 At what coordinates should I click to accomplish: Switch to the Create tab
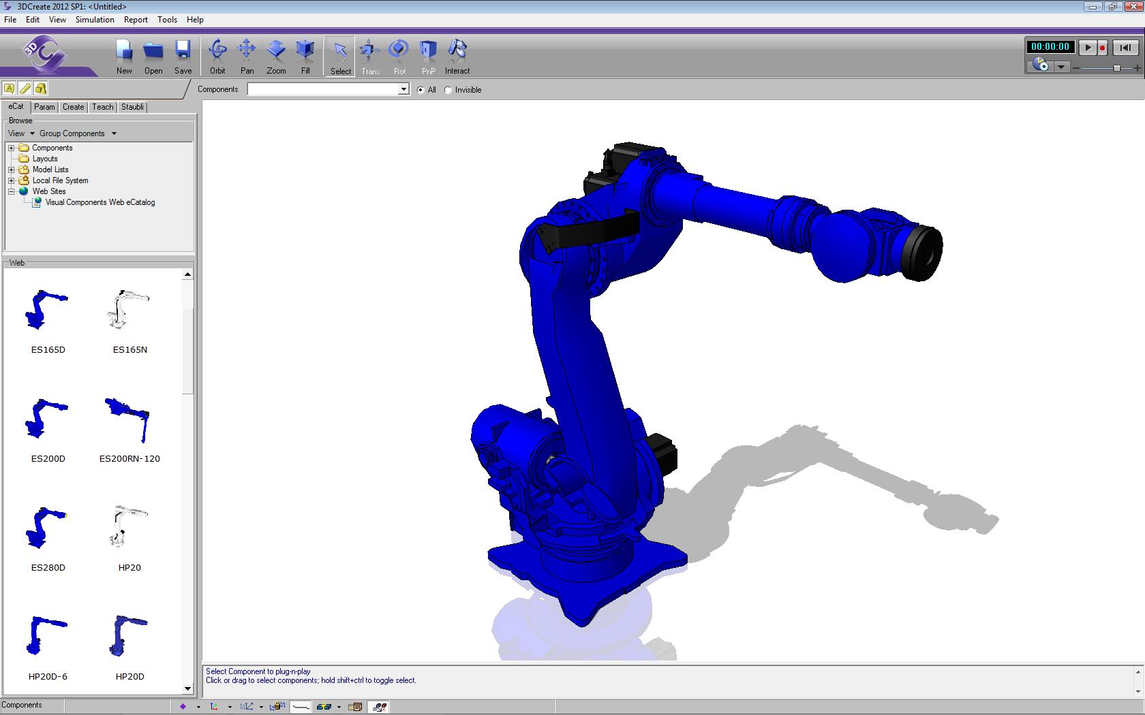coord(73,107)
